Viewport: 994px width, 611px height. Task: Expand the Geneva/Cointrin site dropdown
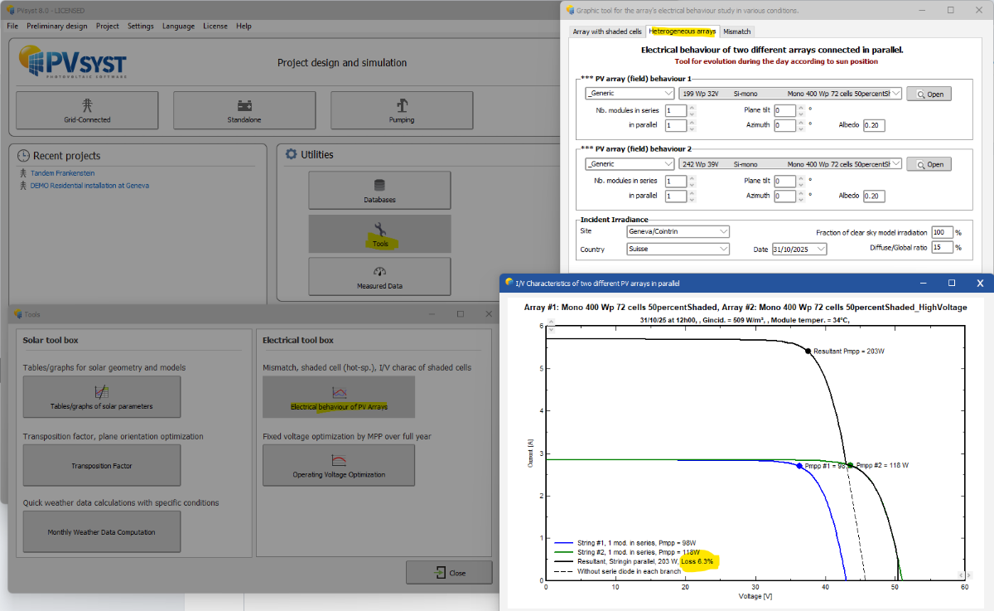click(x=724, y=231)
